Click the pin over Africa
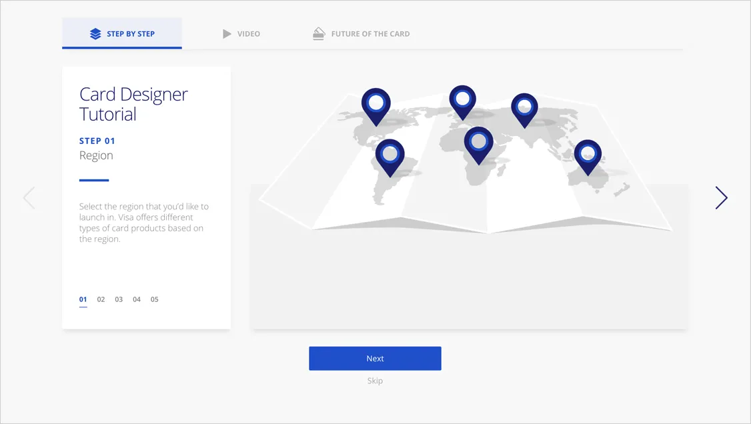The width and height of the screenshot is (751, 424). pyautogui.click(x=478, y=141)
